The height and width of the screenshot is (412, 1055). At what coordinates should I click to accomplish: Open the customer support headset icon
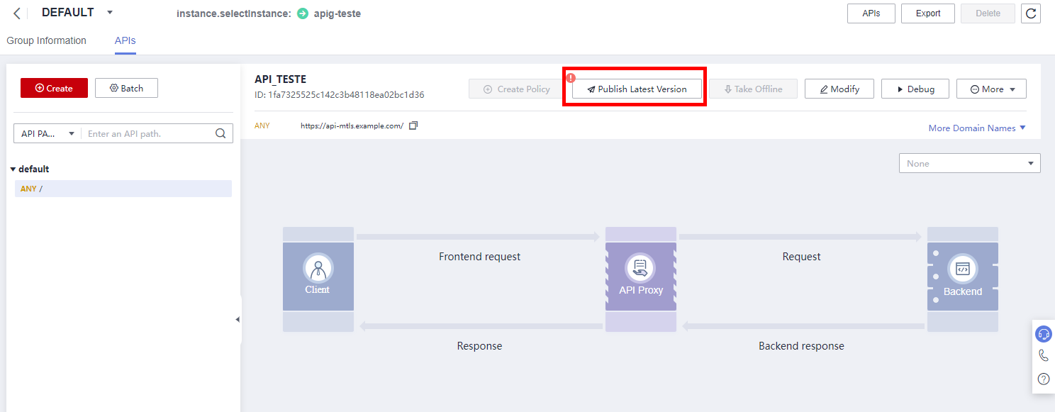point(1043,334)
